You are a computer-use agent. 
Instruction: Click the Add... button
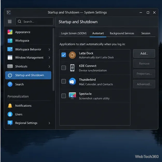(144, 53)
